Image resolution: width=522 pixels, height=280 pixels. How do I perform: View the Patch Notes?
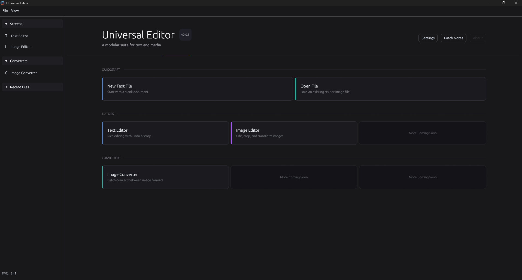point(453,38)
